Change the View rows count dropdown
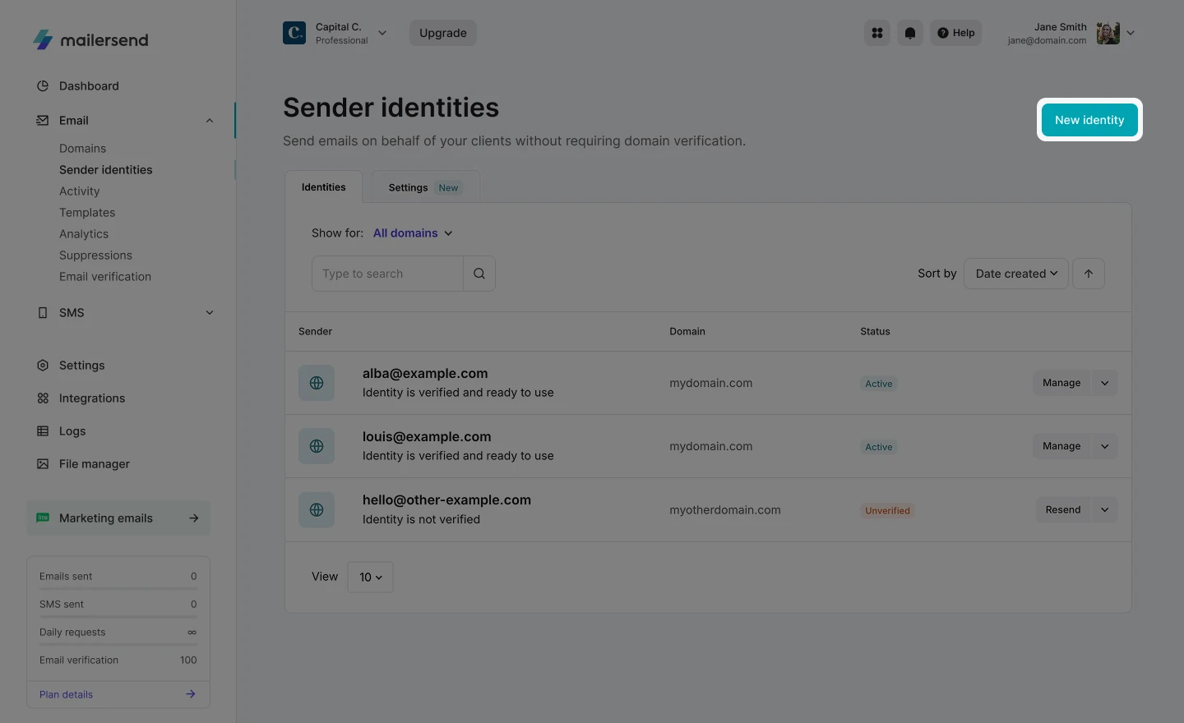The width and height of the screenshot is (1184, 723). 370,577
